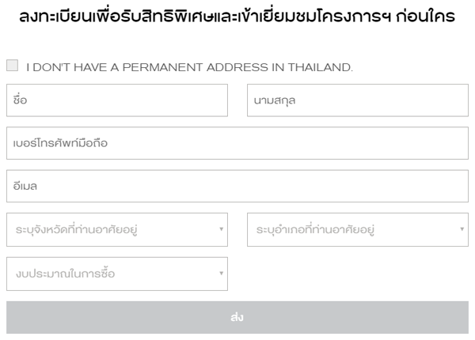Click the province dropdown arrow

tap(221, 230)
